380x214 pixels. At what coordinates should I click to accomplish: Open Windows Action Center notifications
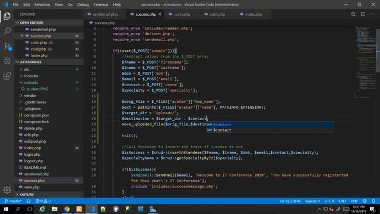pos(372,209)
